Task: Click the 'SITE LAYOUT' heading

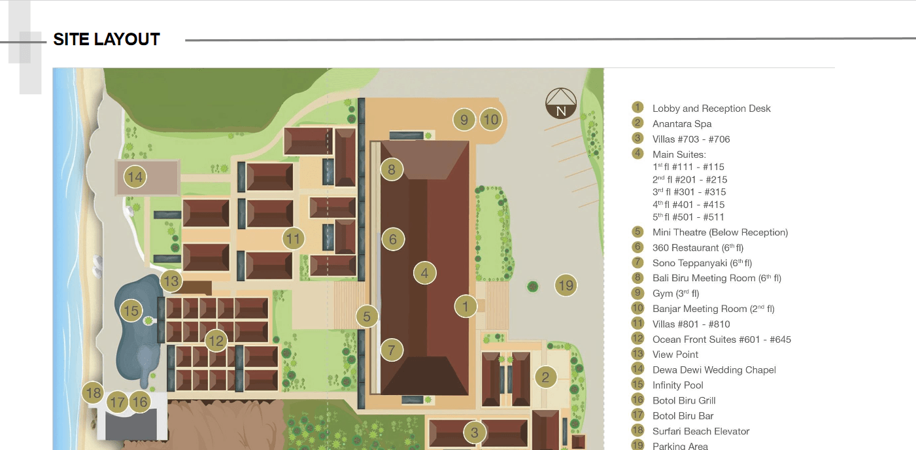Action: [x=107, y=40]
